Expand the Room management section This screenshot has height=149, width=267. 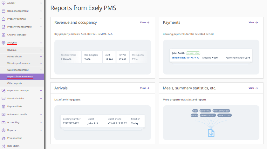41,11
